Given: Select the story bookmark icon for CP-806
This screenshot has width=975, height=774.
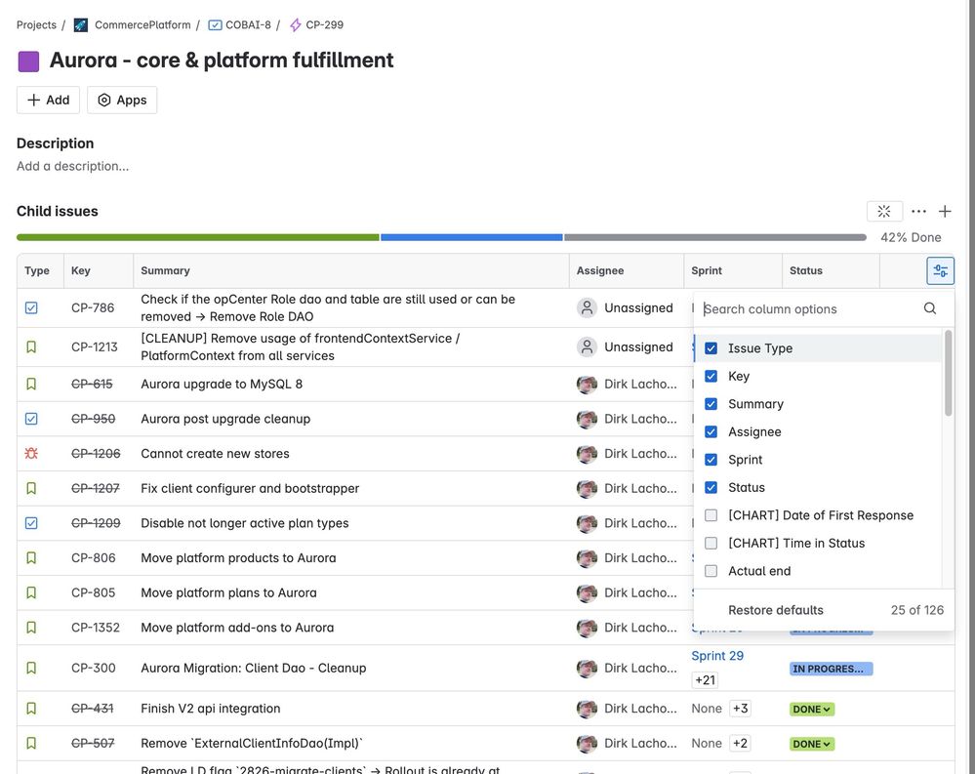Looking at the screenshot, I should (x=29, y=556).
